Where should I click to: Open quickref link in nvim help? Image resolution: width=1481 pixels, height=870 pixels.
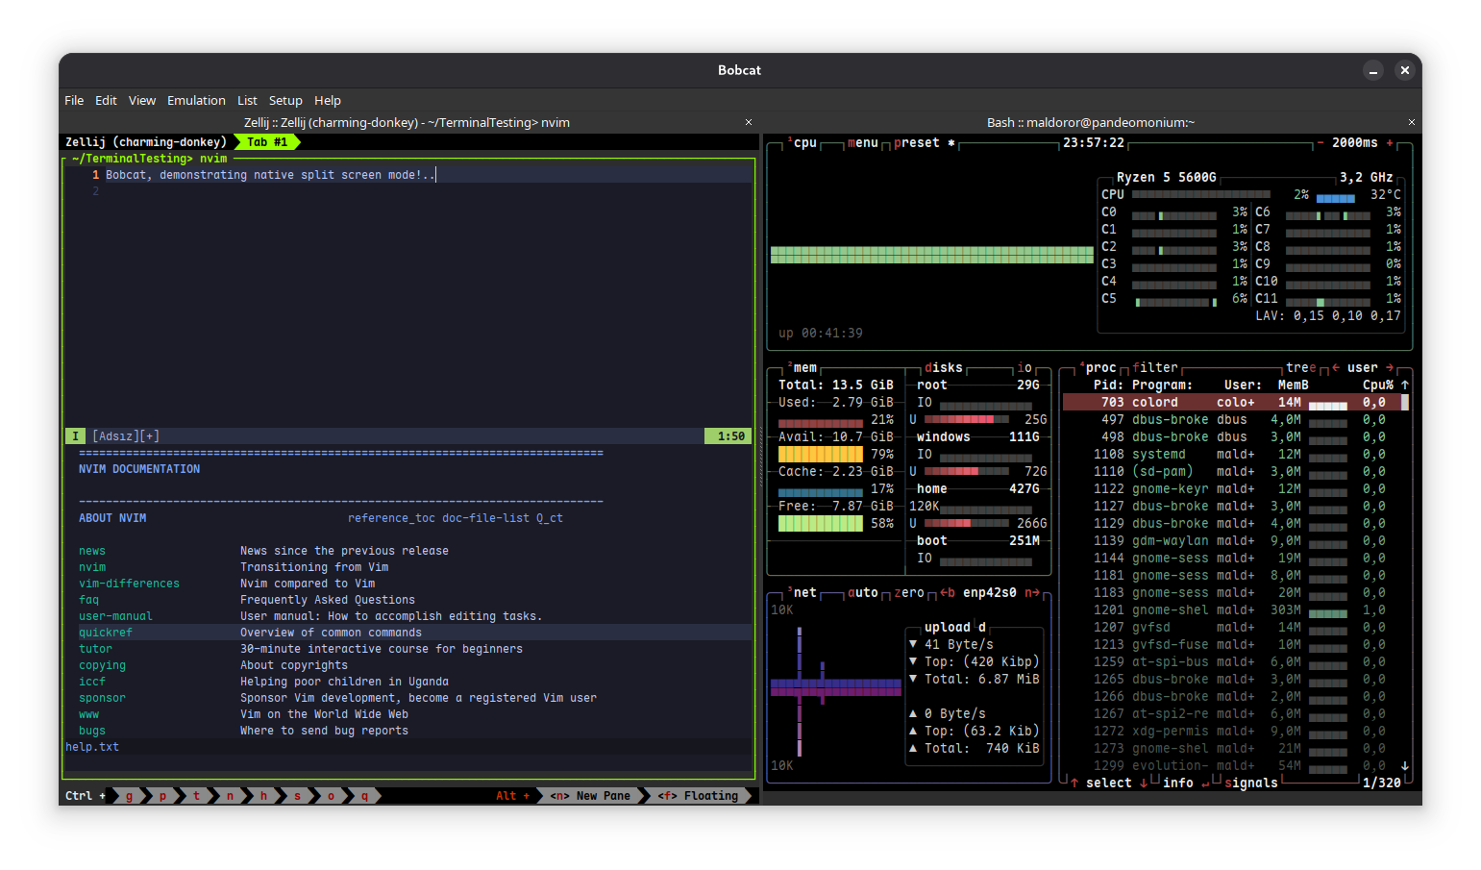pyautogui.click(x=106, y=633)
